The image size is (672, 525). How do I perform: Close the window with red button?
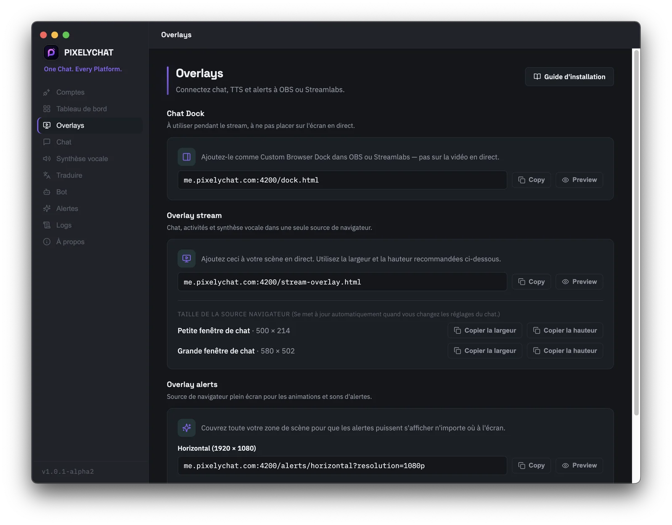(43, 35)
